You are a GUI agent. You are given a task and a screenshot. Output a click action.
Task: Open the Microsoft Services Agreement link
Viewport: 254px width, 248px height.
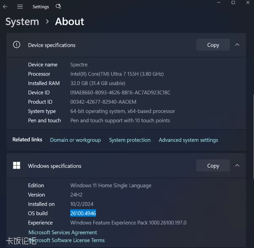63,232
